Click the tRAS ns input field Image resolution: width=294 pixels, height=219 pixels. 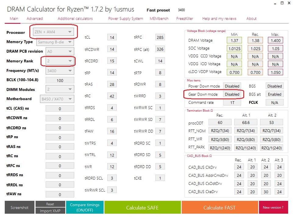(60, 147)
